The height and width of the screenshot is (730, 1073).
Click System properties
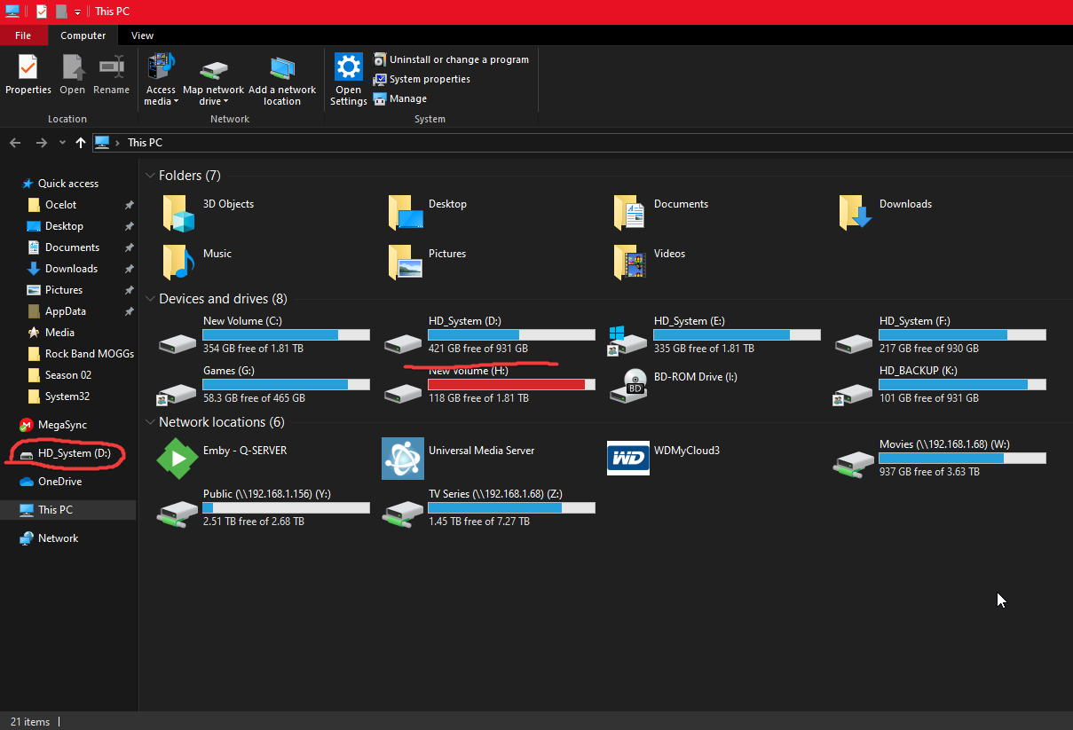(422, 79)
